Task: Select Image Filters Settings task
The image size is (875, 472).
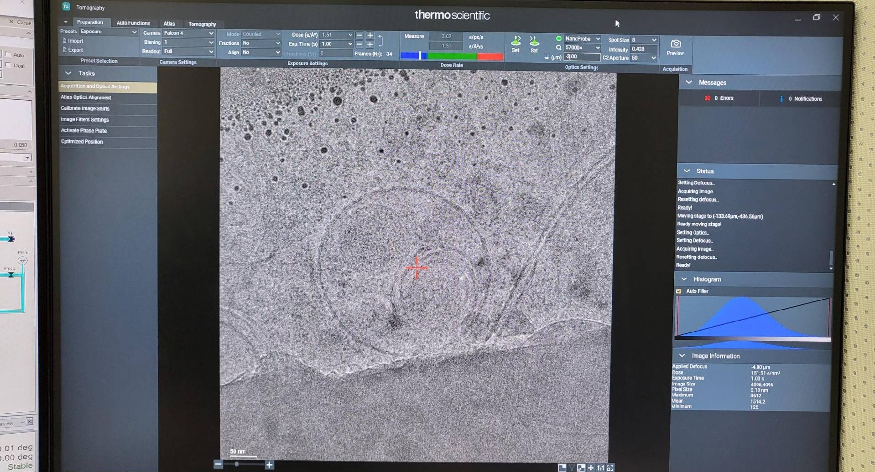Action: 108,119
